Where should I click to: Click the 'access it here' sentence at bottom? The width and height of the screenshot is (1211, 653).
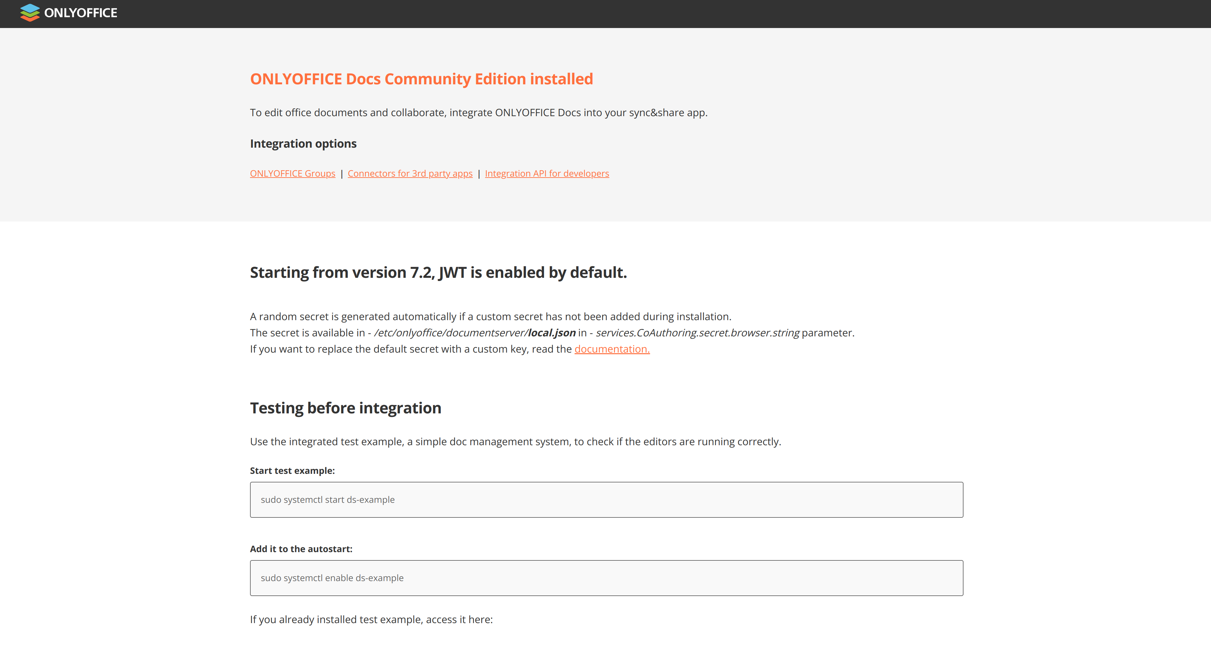coord(371,620)
